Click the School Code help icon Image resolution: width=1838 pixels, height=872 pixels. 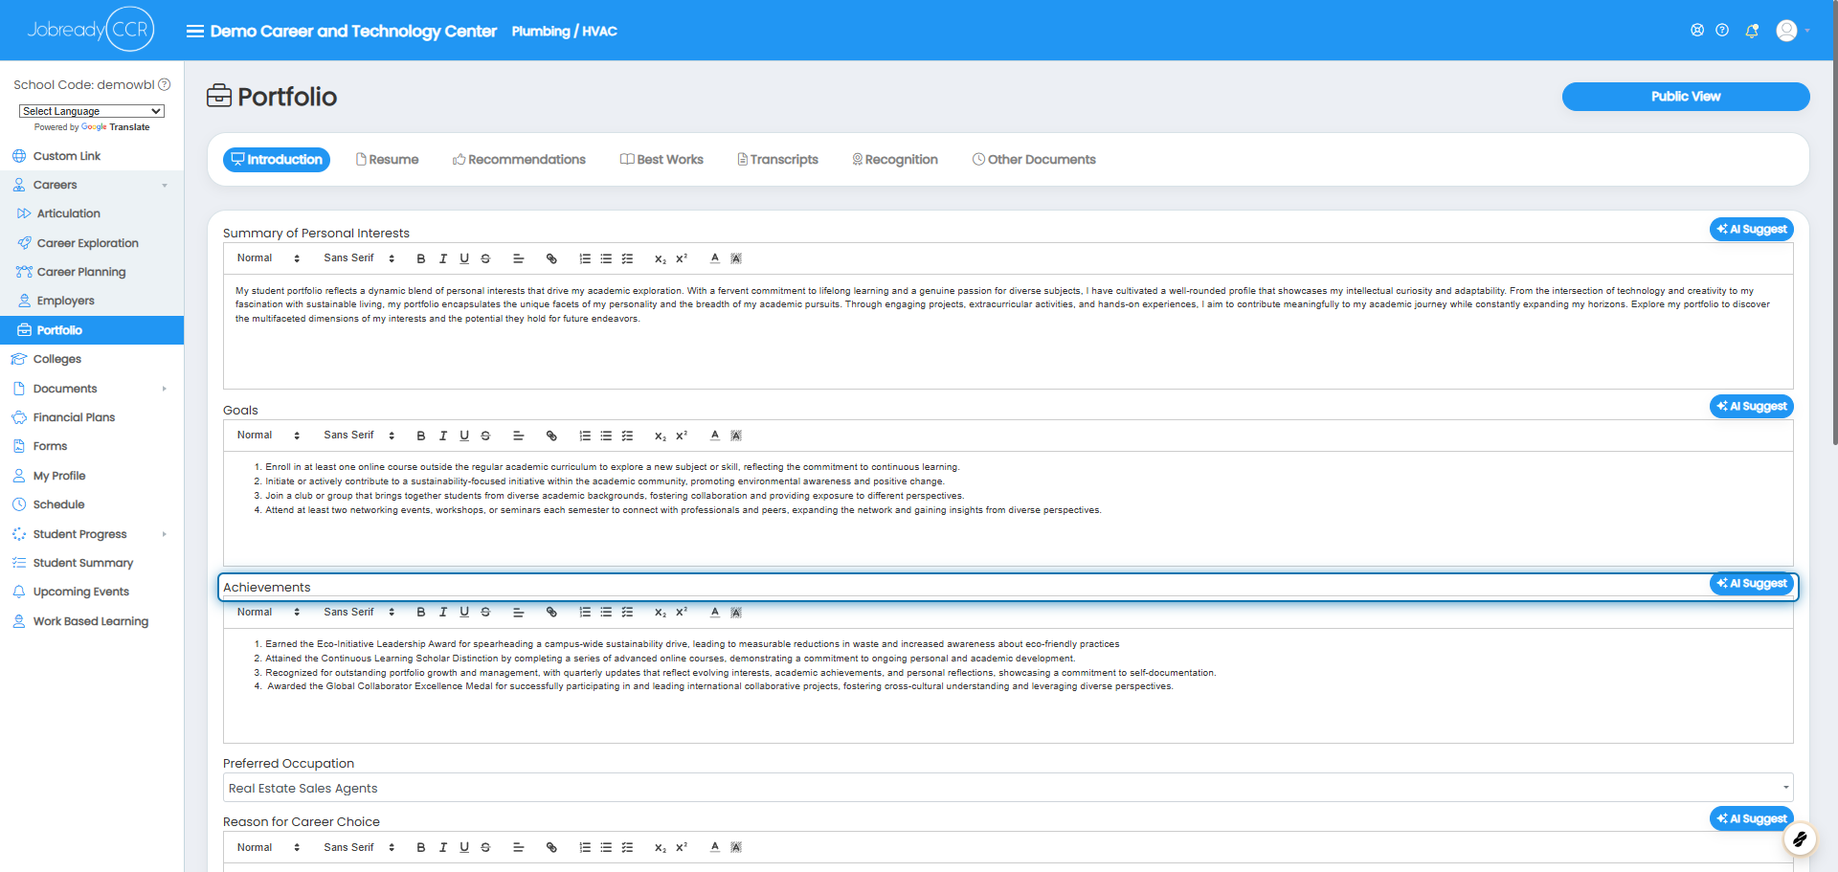165,84
